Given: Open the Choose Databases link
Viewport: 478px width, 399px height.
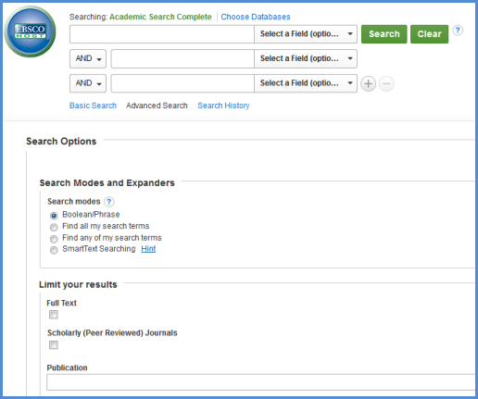Looking at the screenshot, I should [256, 17].
